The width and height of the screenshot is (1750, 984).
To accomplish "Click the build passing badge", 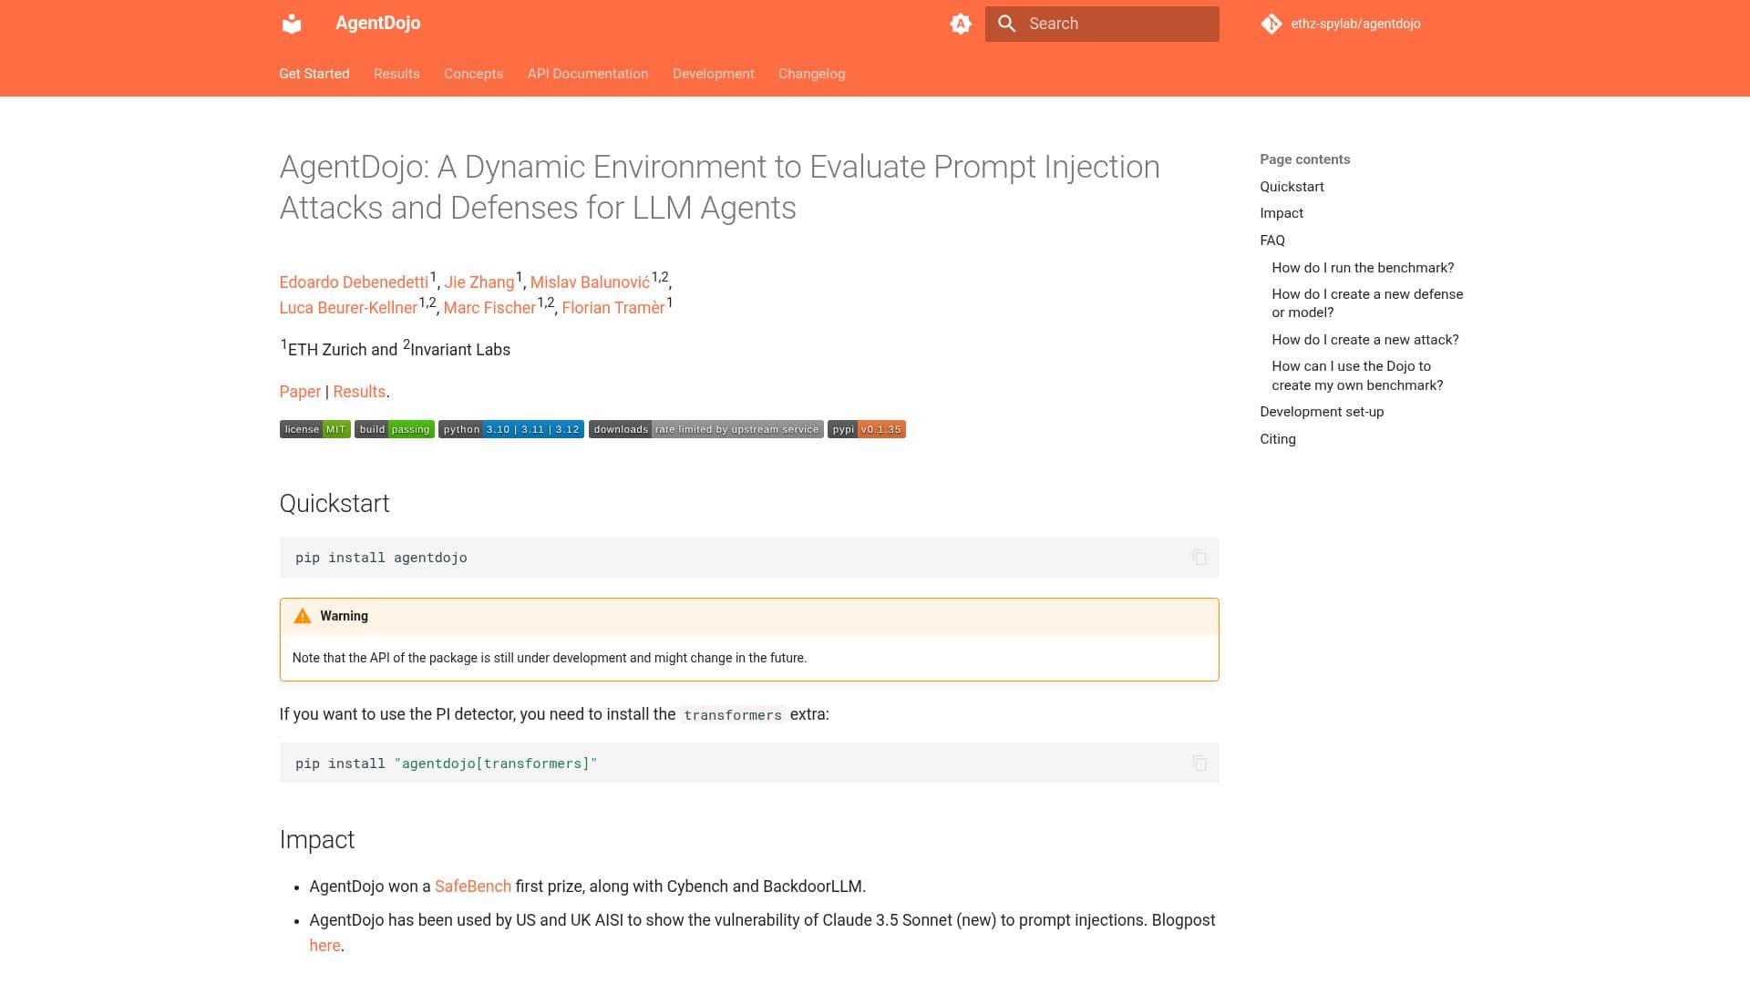I will pyautogui.click(x=394, y=429).
